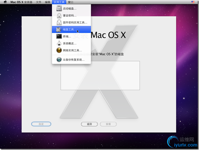Click the Terminal (终端) black screen icon
The height and width of the screenshot is (150, 199).
pos(59,36)
